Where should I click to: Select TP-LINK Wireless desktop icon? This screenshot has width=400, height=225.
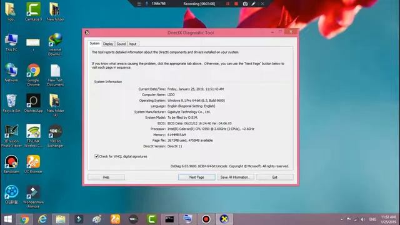(x=33, y=136)
